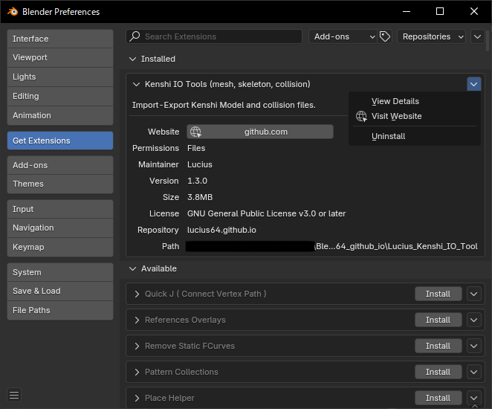Open options dropdown for References Overlays
The width and height of the screenshot is (492, 409).
tap(474, 320)
